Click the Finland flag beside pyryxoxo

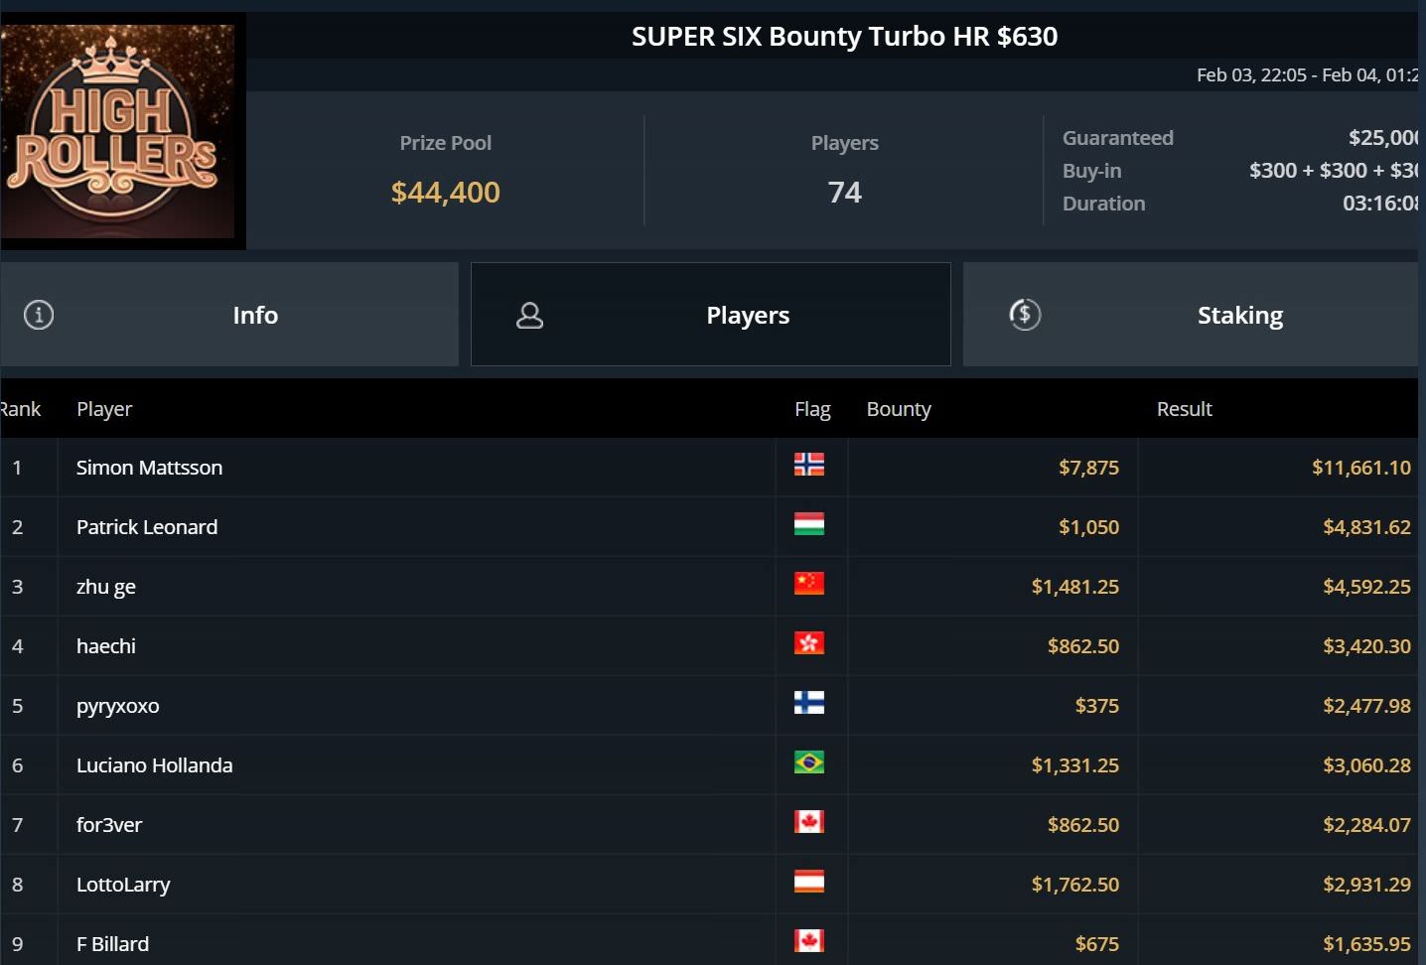tap(809, 703)
